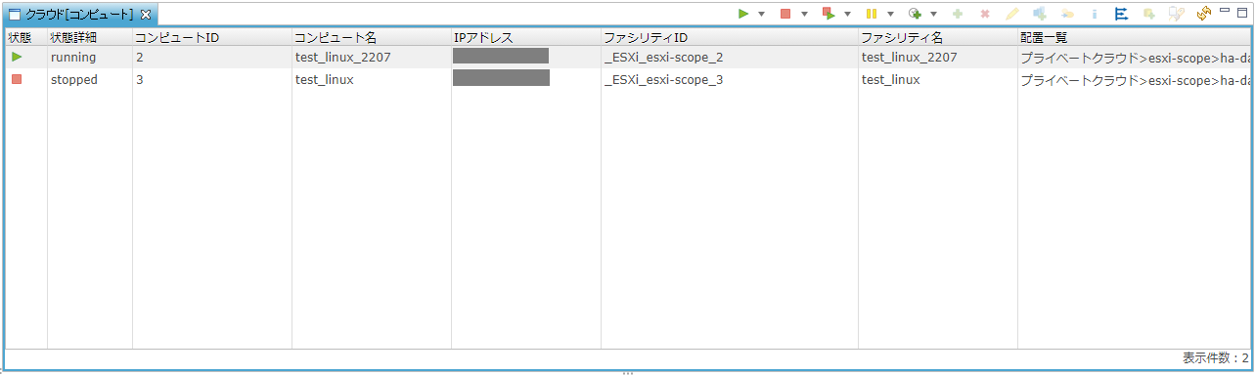Viewport: 1255px width, 375px height.
Task: Sort by the コンピュートID column header
Action: click(x=212, y=37)
